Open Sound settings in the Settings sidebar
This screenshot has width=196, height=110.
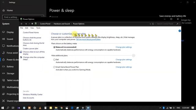[9, 39]
